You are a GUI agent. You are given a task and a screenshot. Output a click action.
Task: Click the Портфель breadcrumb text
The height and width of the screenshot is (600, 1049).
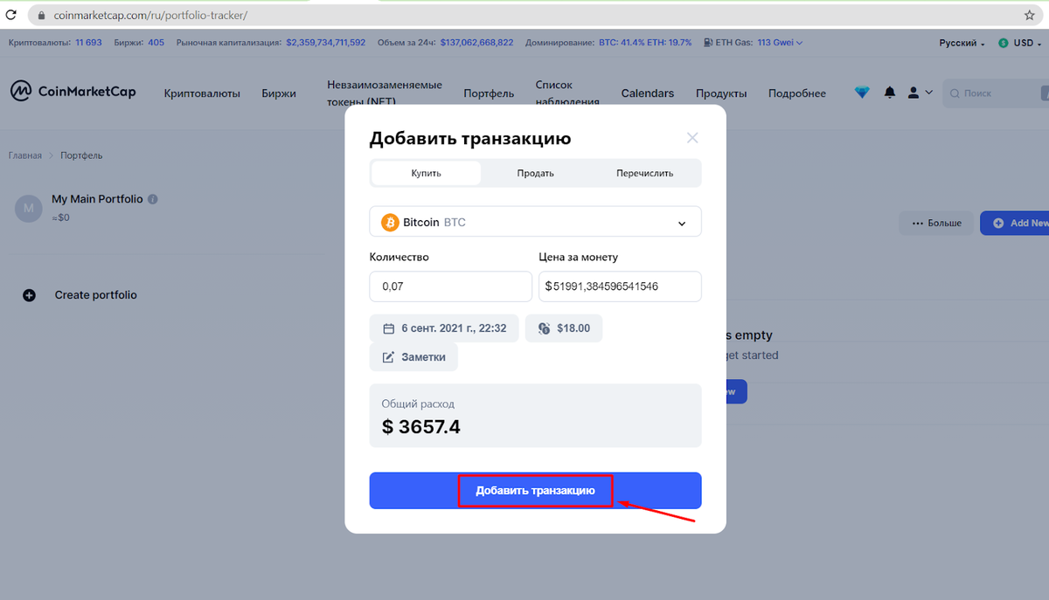pyautogui.click(x=81, y=155)
